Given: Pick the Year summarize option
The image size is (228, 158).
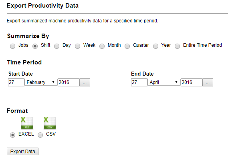Looking at the screenshot, I should [155, 46].
